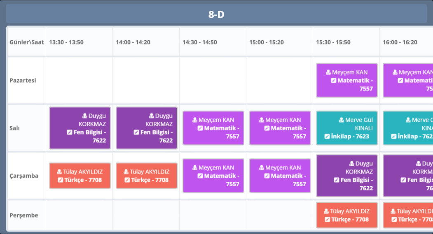Click edit icon in Çarşamba 15:30 Fen Bilgisi card
Screen dimensions: 433x234
tap(337, 180)
